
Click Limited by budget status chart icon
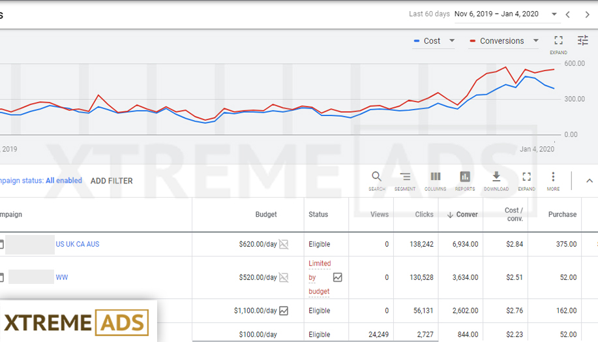337,277
